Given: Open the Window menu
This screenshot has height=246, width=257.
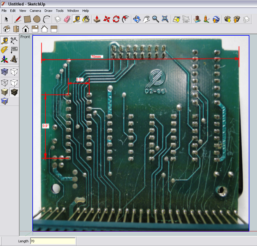Looking at the screenshot, I should coord(73,11).
